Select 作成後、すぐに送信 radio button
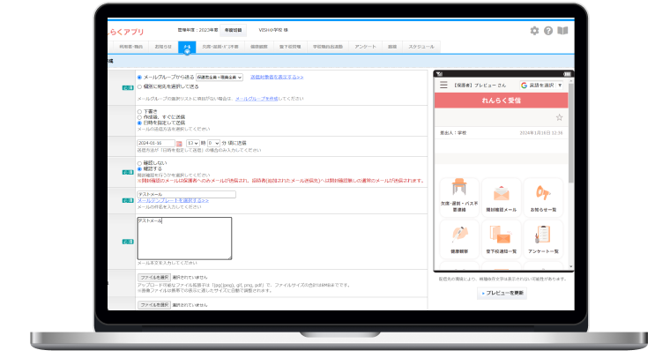This screenshot has width=670, height=358. point(139,117)
